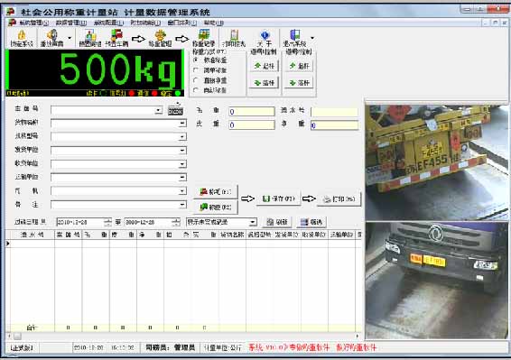Viewport: 511px width, 360px height.
Task: Click the rear truck camera image
Action: (436, 162)
